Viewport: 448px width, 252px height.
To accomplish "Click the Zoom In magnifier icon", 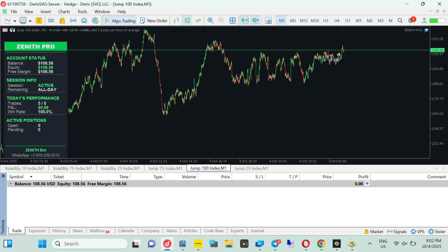I will (210, 21).
